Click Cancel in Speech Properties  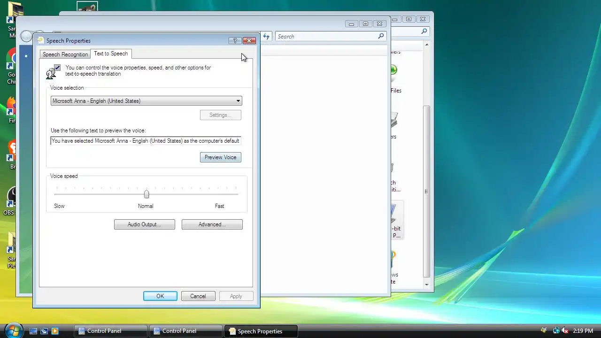(198, 296)
